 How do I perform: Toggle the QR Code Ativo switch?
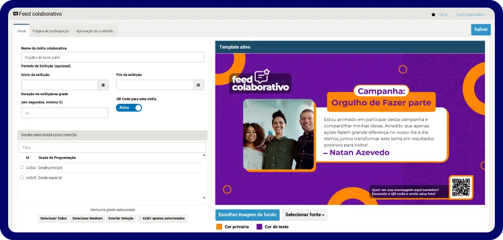click(129, 108)
